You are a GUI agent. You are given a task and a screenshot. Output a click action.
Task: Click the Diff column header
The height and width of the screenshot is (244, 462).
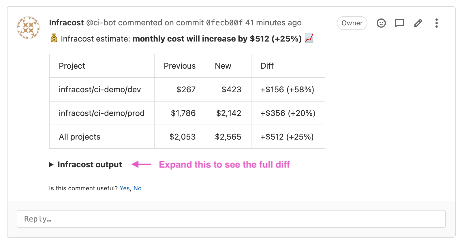(267, 66)
